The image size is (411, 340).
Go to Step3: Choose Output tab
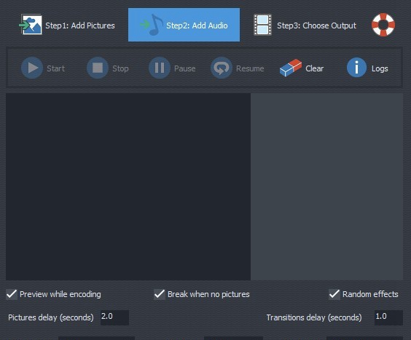point(305,25)
